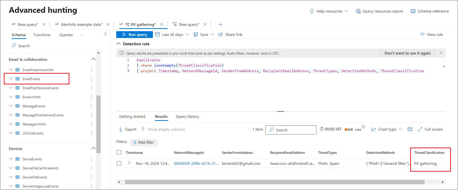Open the Chart type dropdown
This screenshot has width=458, height=190.
387,129
